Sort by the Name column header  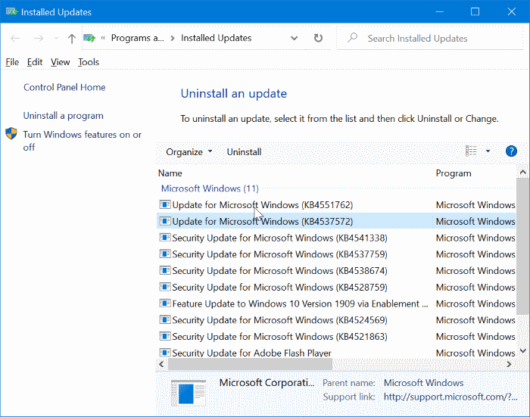(170, 173)
